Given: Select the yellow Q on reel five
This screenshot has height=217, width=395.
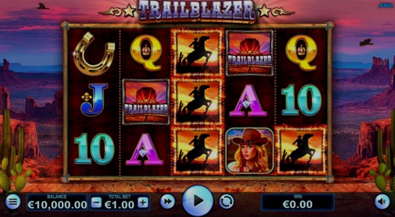Looking at the screenshot, I should (301, 53).
